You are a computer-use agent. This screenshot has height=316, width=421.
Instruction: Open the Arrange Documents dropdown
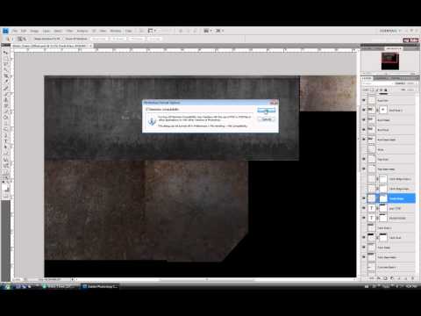[209, 31]
